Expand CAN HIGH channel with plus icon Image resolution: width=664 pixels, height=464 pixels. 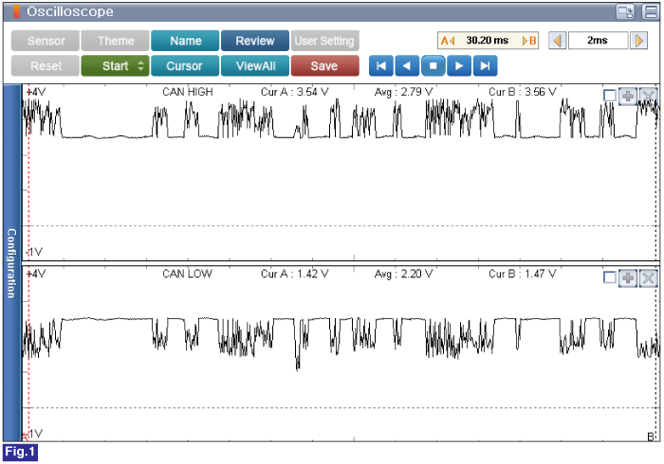[x=628, y=97]
